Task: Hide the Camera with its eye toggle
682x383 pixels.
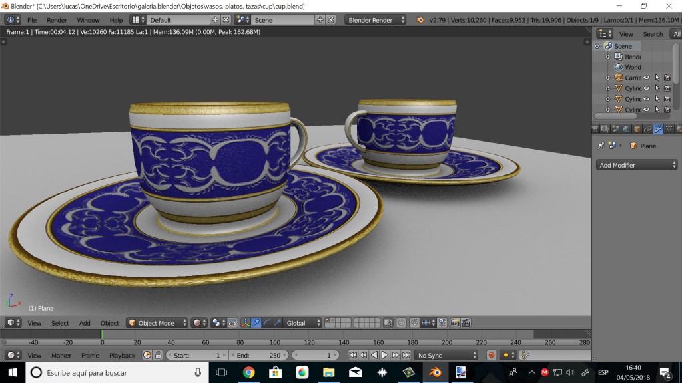Action: pyautogui.click(x=646, y=78)
